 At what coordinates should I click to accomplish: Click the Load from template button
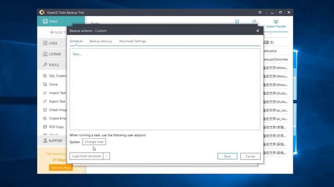click(x=87, y=156)
